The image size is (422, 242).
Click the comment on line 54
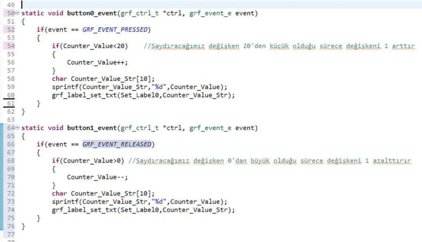click(279, 46)
